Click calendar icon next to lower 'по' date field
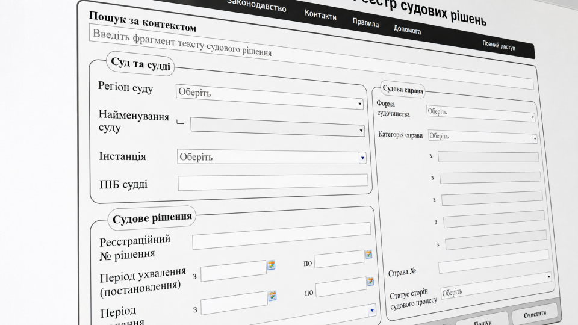578x325 pixels. pos(370,282)
